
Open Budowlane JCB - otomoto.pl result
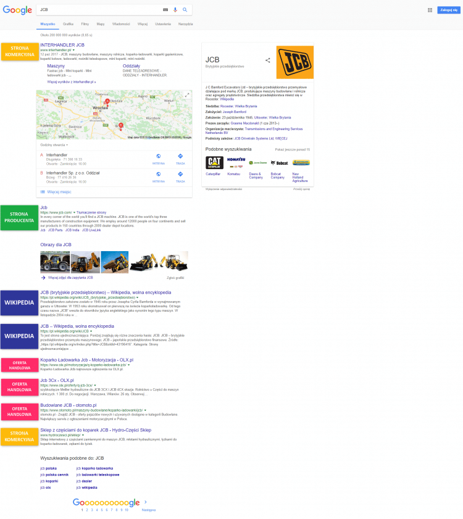(69, 405)
